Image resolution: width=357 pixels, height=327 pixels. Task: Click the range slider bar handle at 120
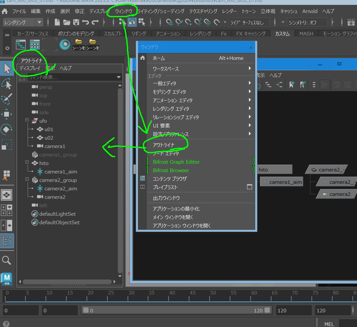pos(267,310)
